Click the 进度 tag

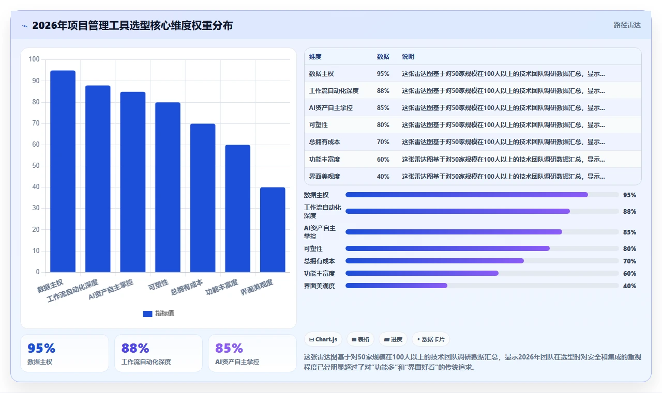[393, 339]
